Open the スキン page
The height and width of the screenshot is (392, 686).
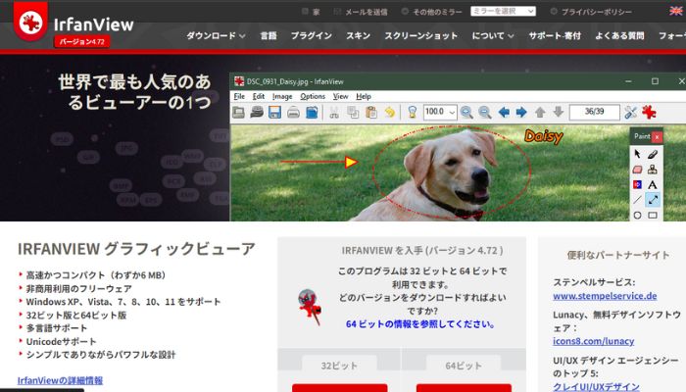(x=359, y=36)
